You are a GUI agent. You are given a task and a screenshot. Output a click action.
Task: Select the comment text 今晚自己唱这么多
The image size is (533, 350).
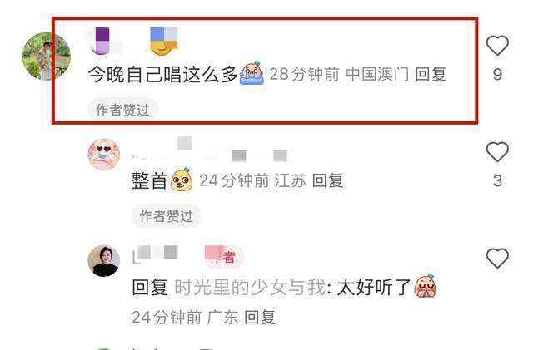point(162,74)
